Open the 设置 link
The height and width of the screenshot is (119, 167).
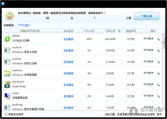pos(129,18)
